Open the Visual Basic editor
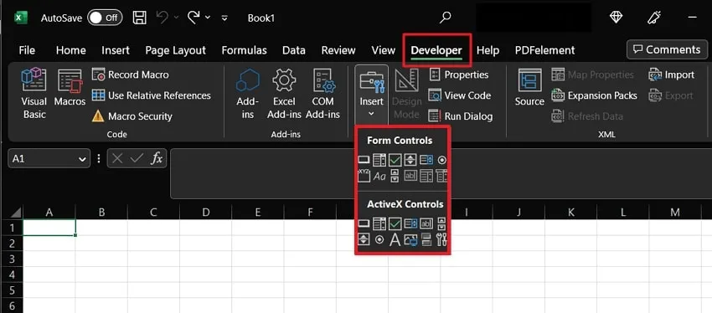The height and width of the screenshot is (313, 712). coord(34,94)
